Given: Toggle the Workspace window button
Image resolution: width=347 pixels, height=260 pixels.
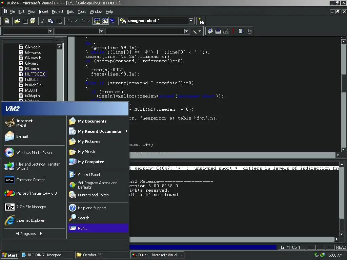Looking at the screenshot, I should [x=97, y=21].
